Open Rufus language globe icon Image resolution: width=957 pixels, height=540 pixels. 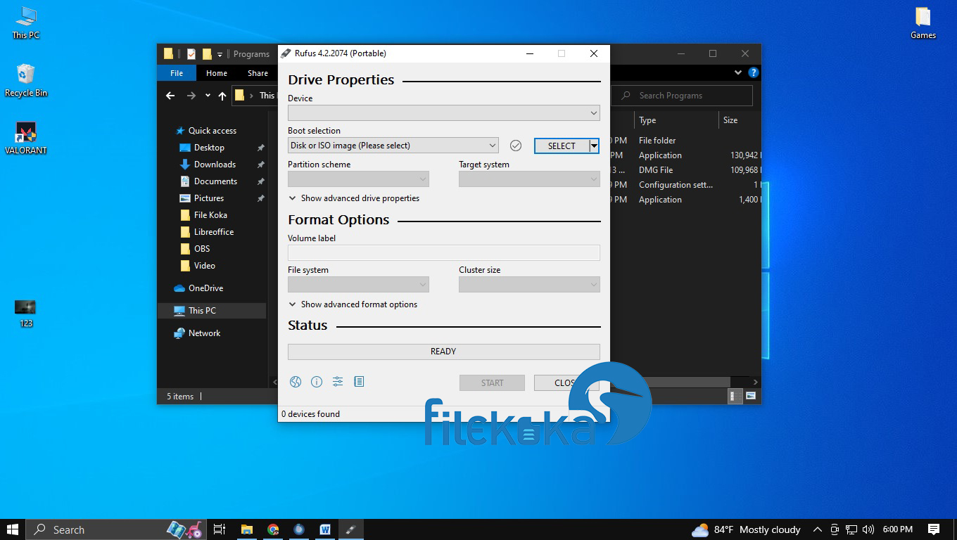click(296, 382)
